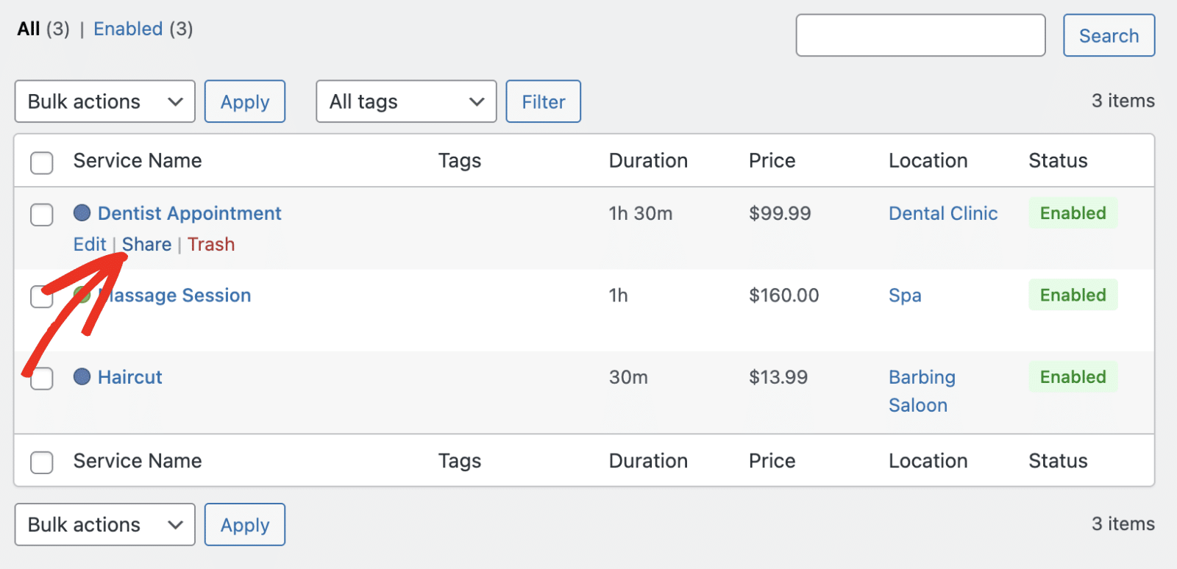Screen dimensions: 1177x569
Task: Open the top Bulk actions dropdown
Action: (x=104, y=101)
